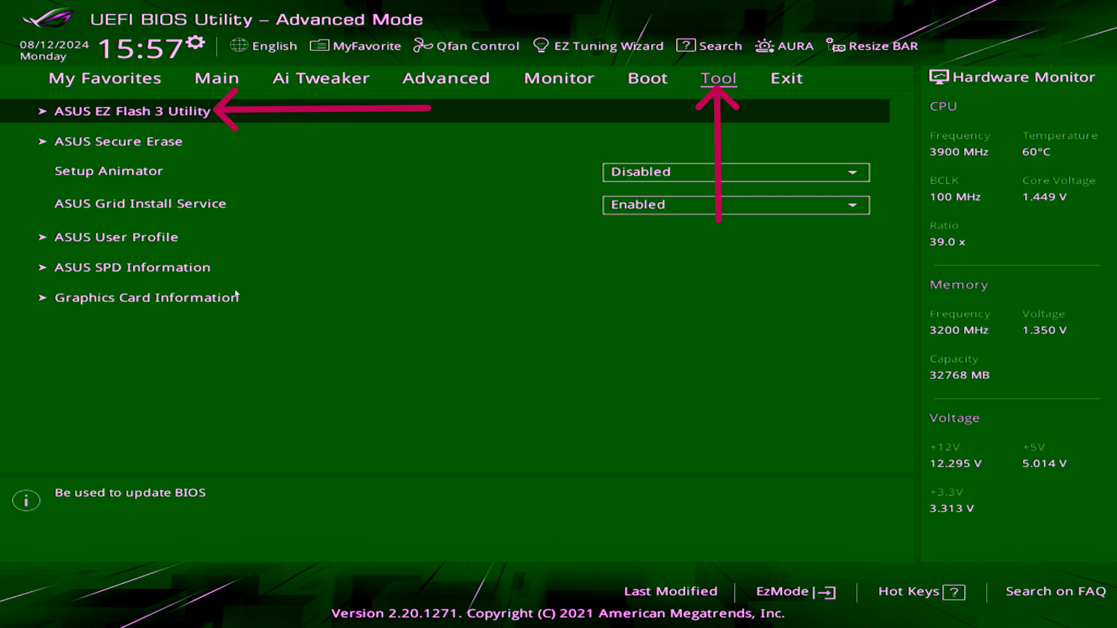The image size is (1117, 628).
Task: Open ASUS Secure Erase
Action: [x=118, y=142]
